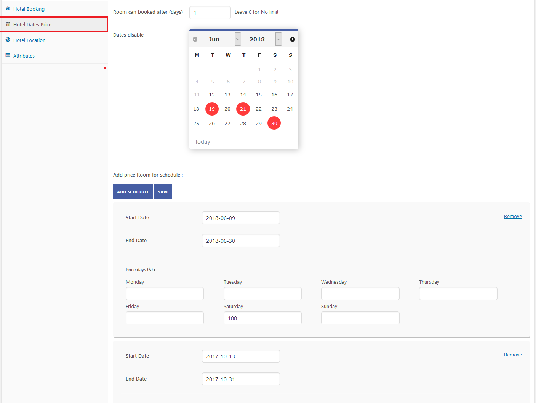The width and height of the screenshot is (536, 403).
Task: Click the Saturday price field with 100
Action: 262,318
